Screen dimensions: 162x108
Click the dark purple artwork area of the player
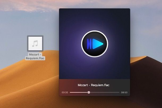pos(70,67)
